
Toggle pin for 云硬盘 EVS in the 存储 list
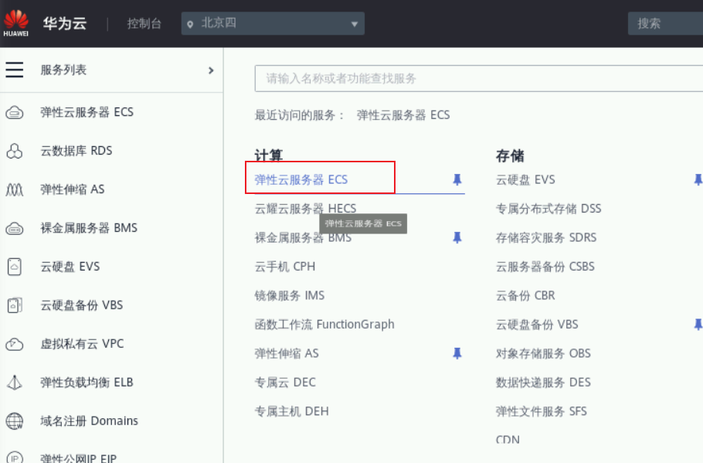click(x=698, y=180)
